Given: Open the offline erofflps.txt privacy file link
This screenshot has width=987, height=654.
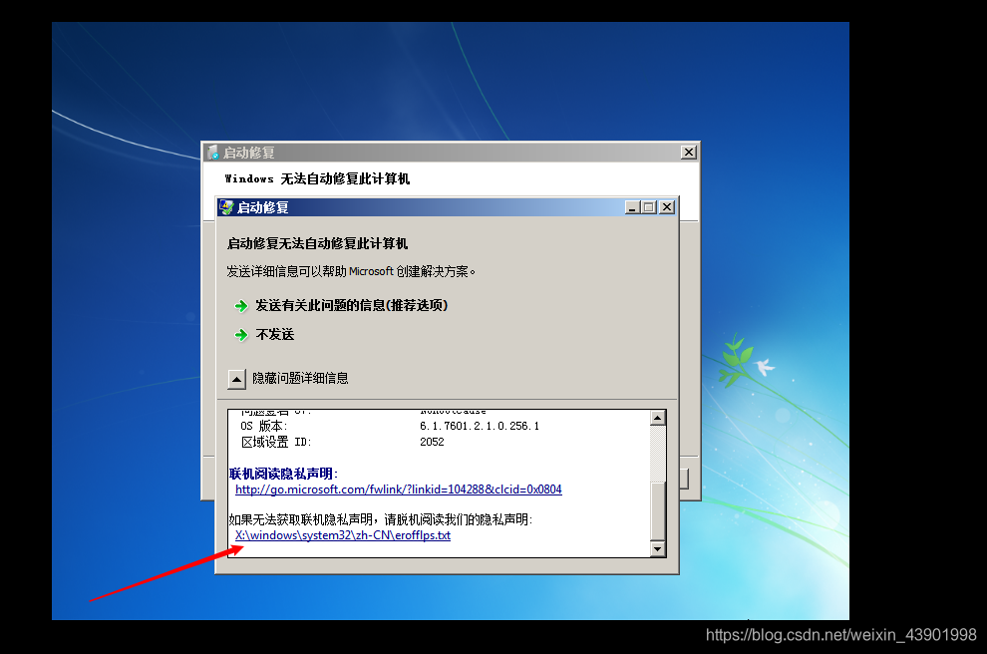Looking at the screenshot, I should tap(342, 535).
